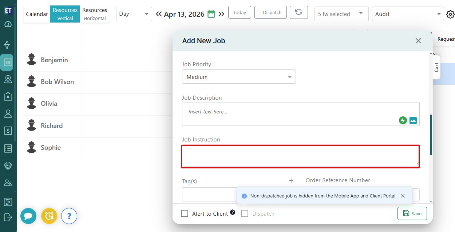This screenshot has height=232, width=455.
Task: Expand the Job Priority dropdown
Action: point(239,77)
